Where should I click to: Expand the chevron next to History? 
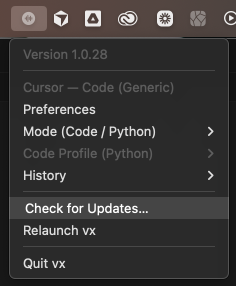point(210,175)
